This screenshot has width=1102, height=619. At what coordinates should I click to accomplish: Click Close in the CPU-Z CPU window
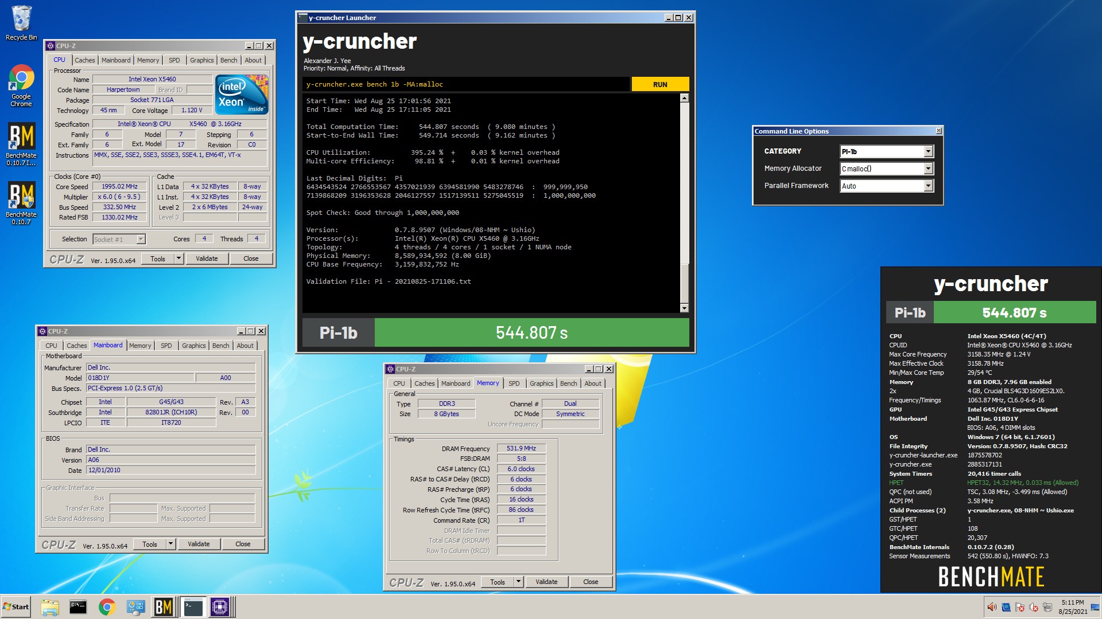click(251, 259)
